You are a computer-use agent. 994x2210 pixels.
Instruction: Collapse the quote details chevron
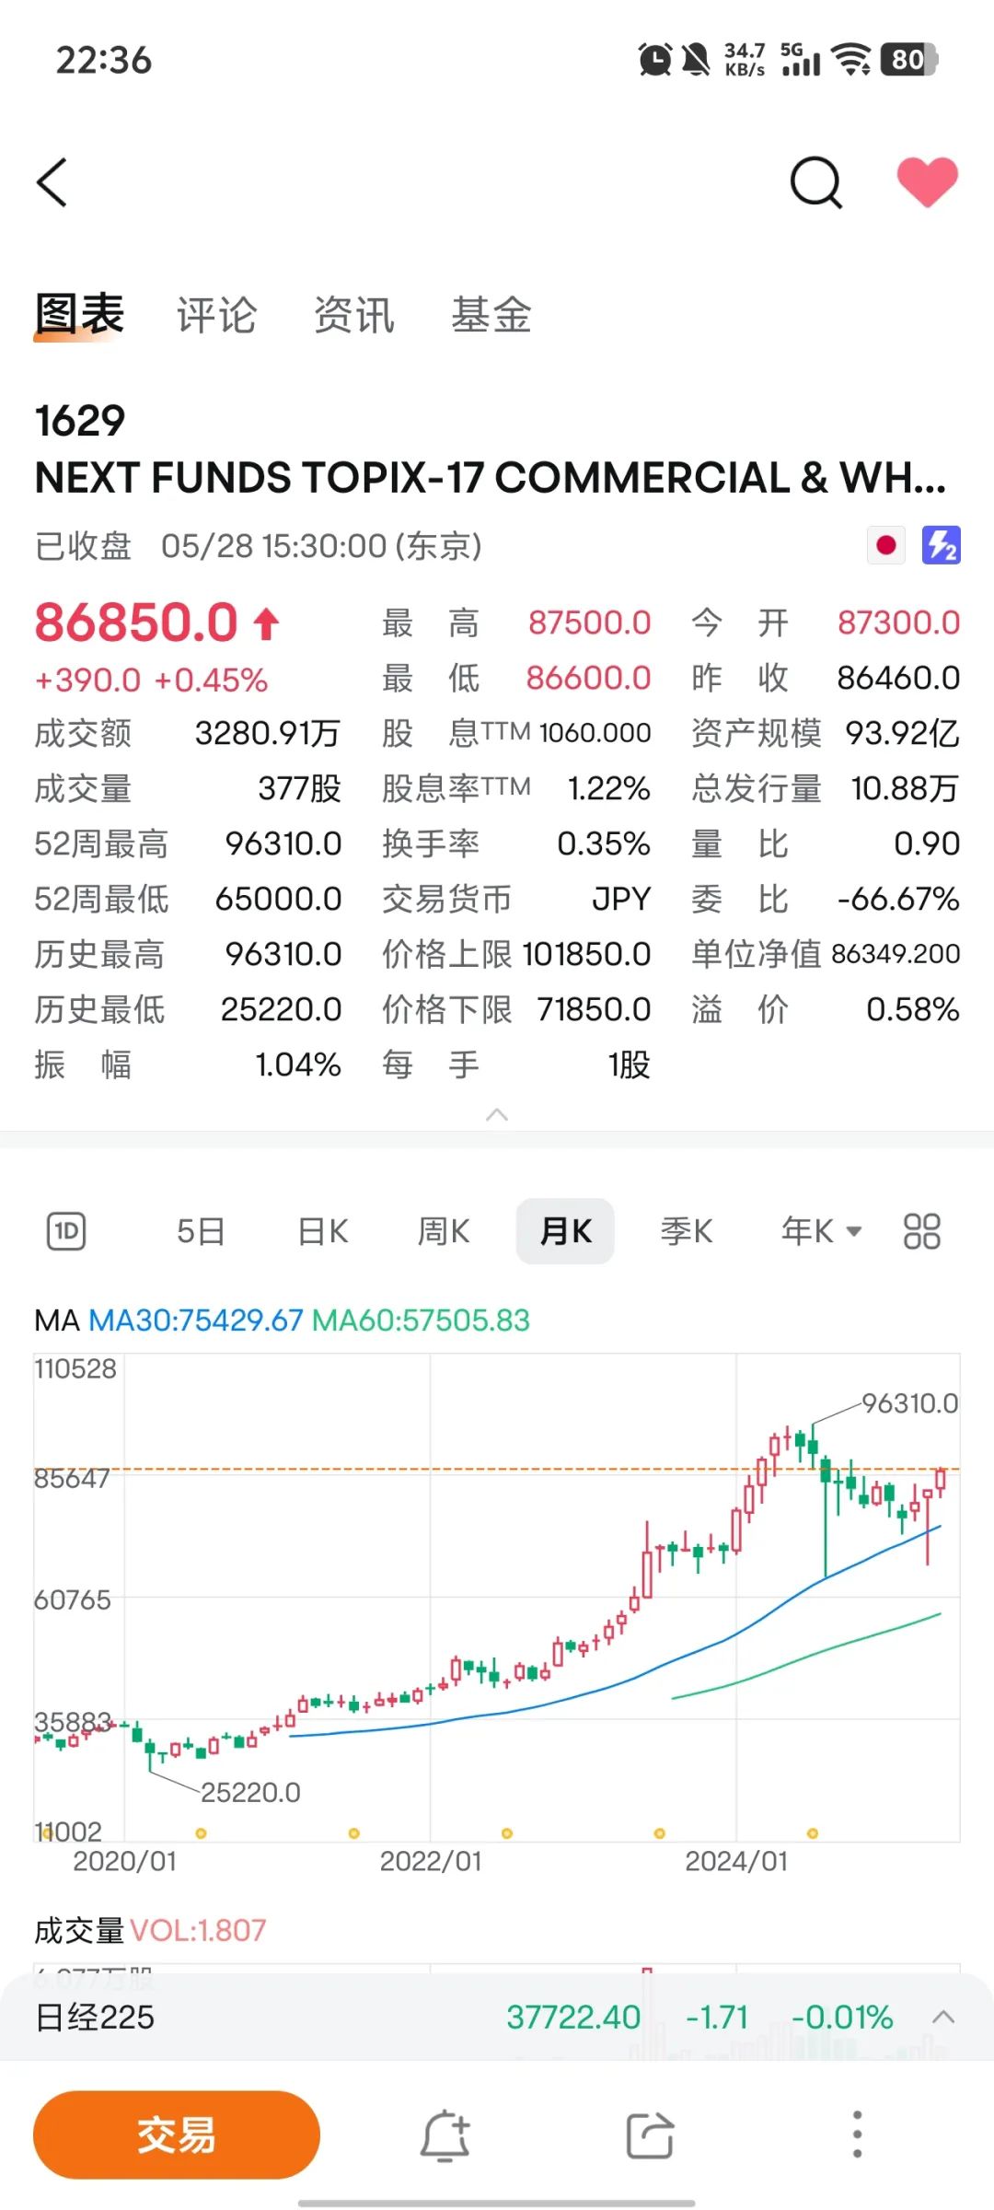pos(497,1115)
